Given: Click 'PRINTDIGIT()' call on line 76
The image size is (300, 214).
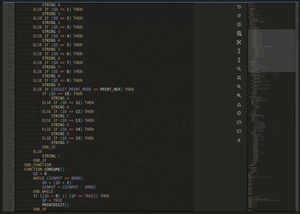Looking at the screenshot, I should [x=55, y=205].
